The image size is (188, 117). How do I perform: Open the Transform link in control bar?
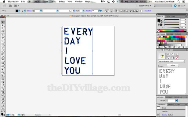(148, 11)
